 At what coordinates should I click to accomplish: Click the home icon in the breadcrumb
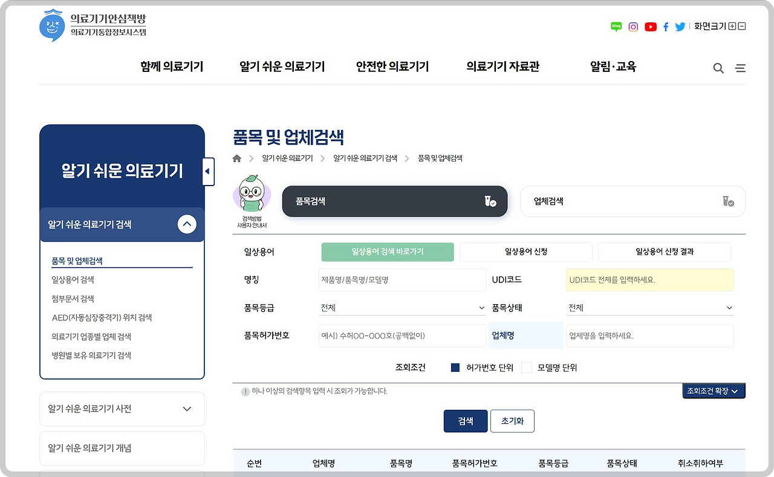[x=236, y=158]
